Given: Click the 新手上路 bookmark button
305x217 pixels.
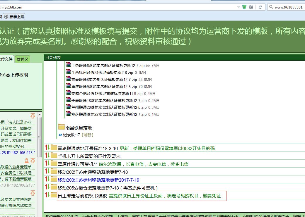Looking at the screenshot, I should (14, 17).
